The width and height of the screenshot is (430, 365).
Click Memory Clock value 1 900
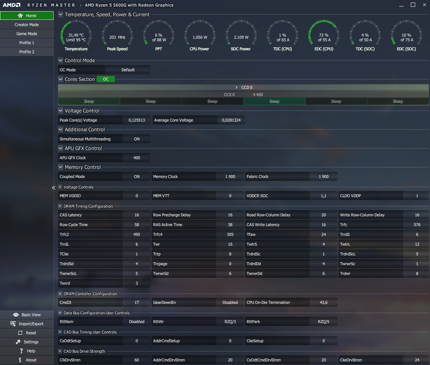coord(230,177)
